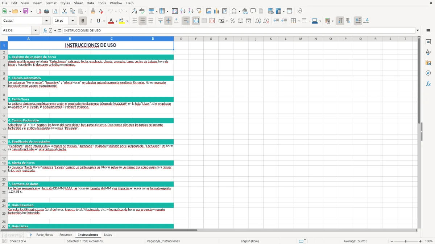Open Find & Replace

(134, 11)
